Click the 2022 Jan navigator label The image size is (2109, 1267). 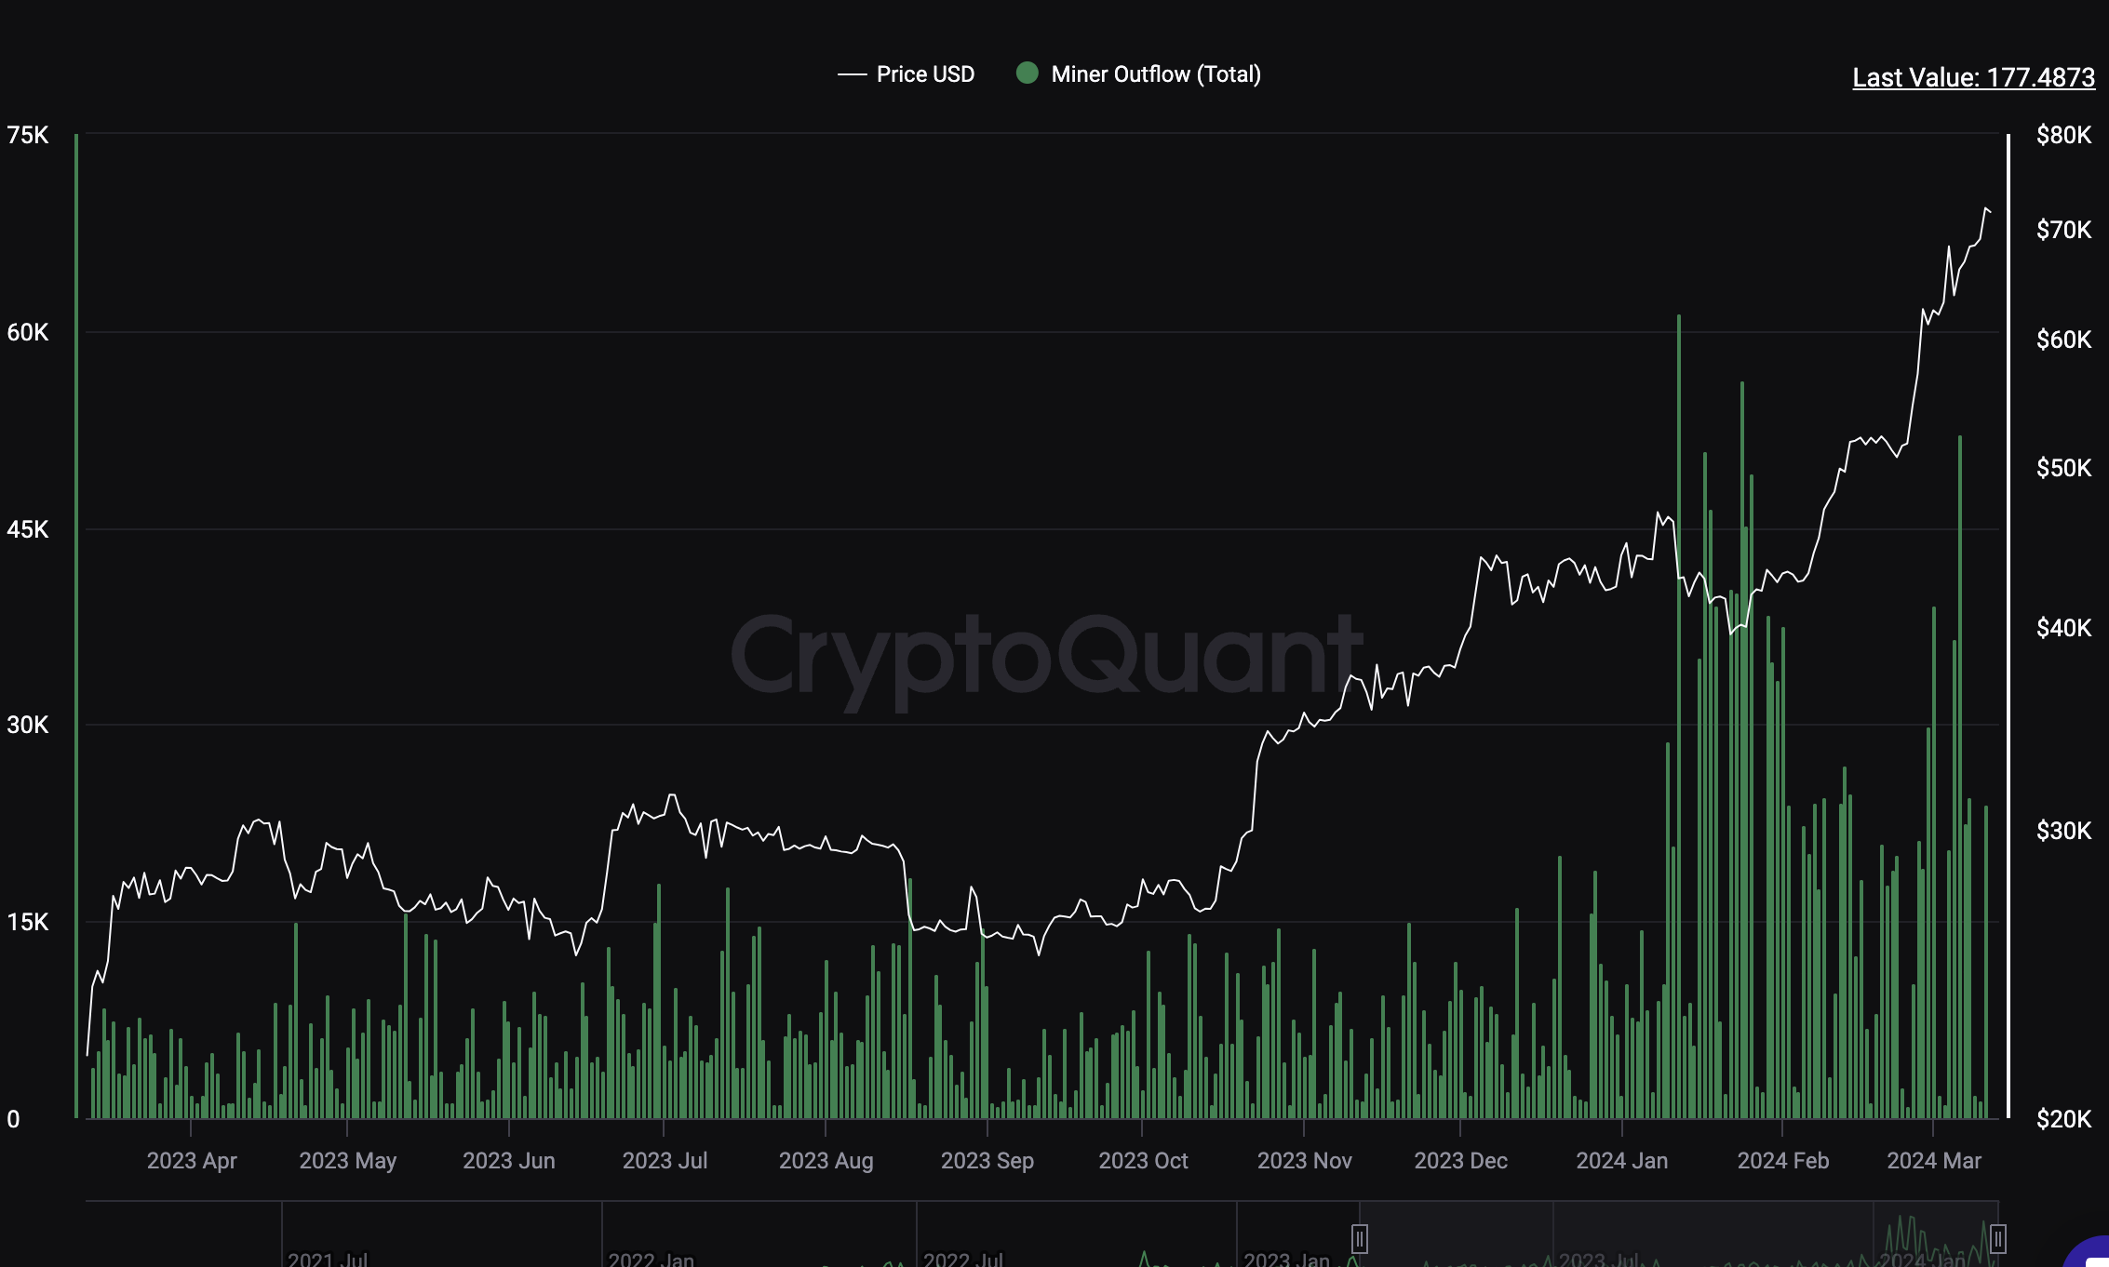[x=651, y=1259]
